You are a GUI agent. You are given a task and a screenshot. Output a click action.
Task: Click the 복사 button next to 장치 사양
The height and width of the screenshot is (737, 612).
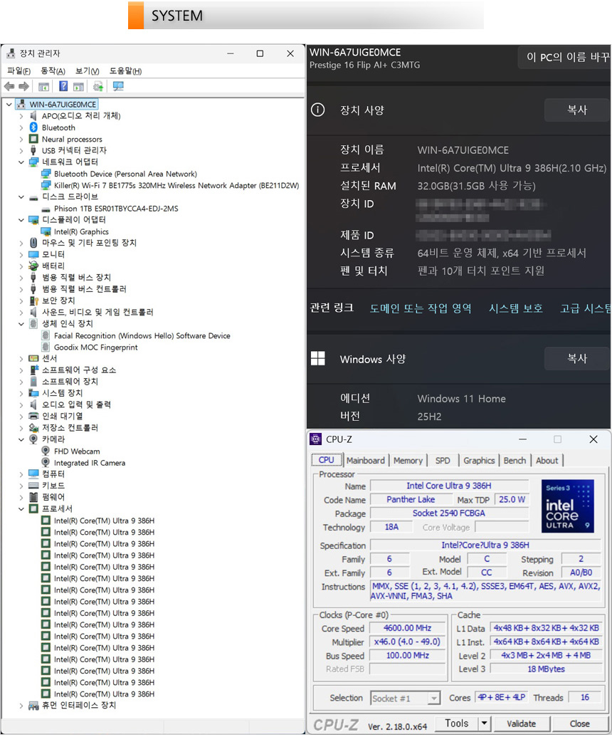coord(576,110)
